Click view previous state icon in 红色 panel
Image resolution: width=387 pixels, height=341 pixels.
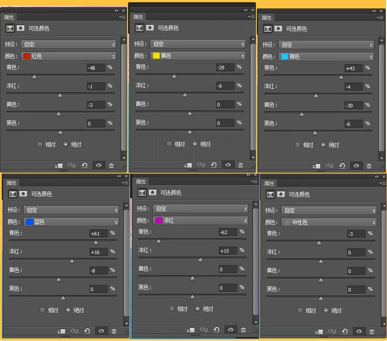pyautogui.click(x=72, y=165)
